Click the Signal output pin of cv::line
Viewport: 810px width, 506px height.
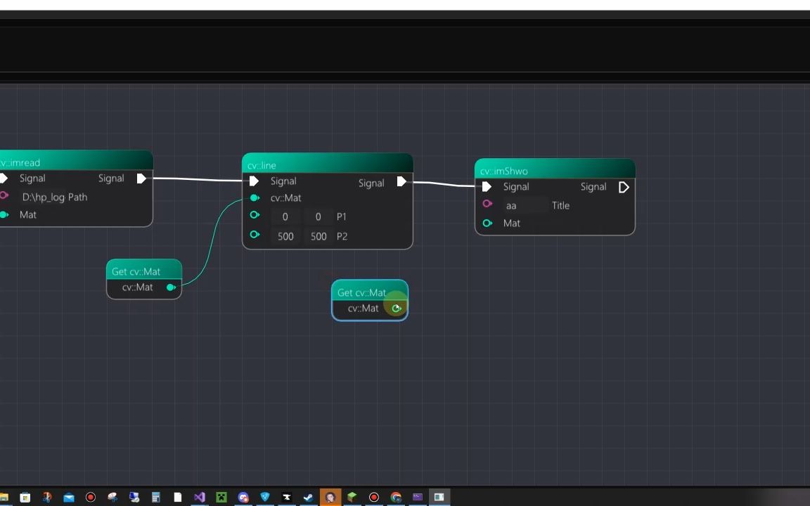pos(401,181)
